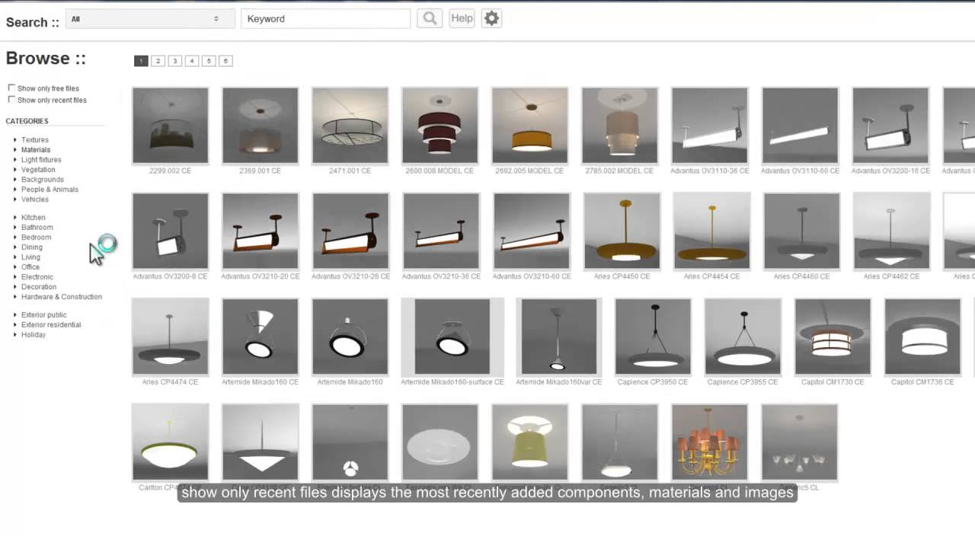Screen dimensions: 975x536
Task: Open Exterior residential category
Action: 51,325
